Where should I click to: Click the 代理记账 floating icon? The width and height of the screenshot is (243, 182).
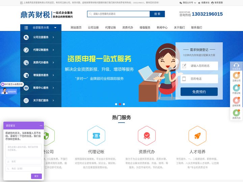[236, 88]
